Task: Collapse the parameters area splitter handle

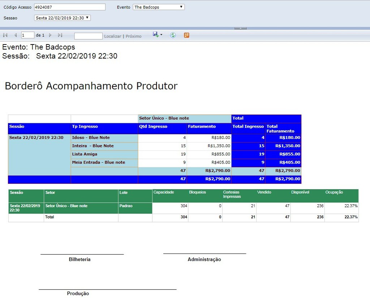Action: pos(240,28)
